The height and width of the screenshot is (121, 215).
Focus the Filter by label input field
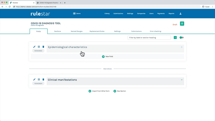click(x=149, y=38)
